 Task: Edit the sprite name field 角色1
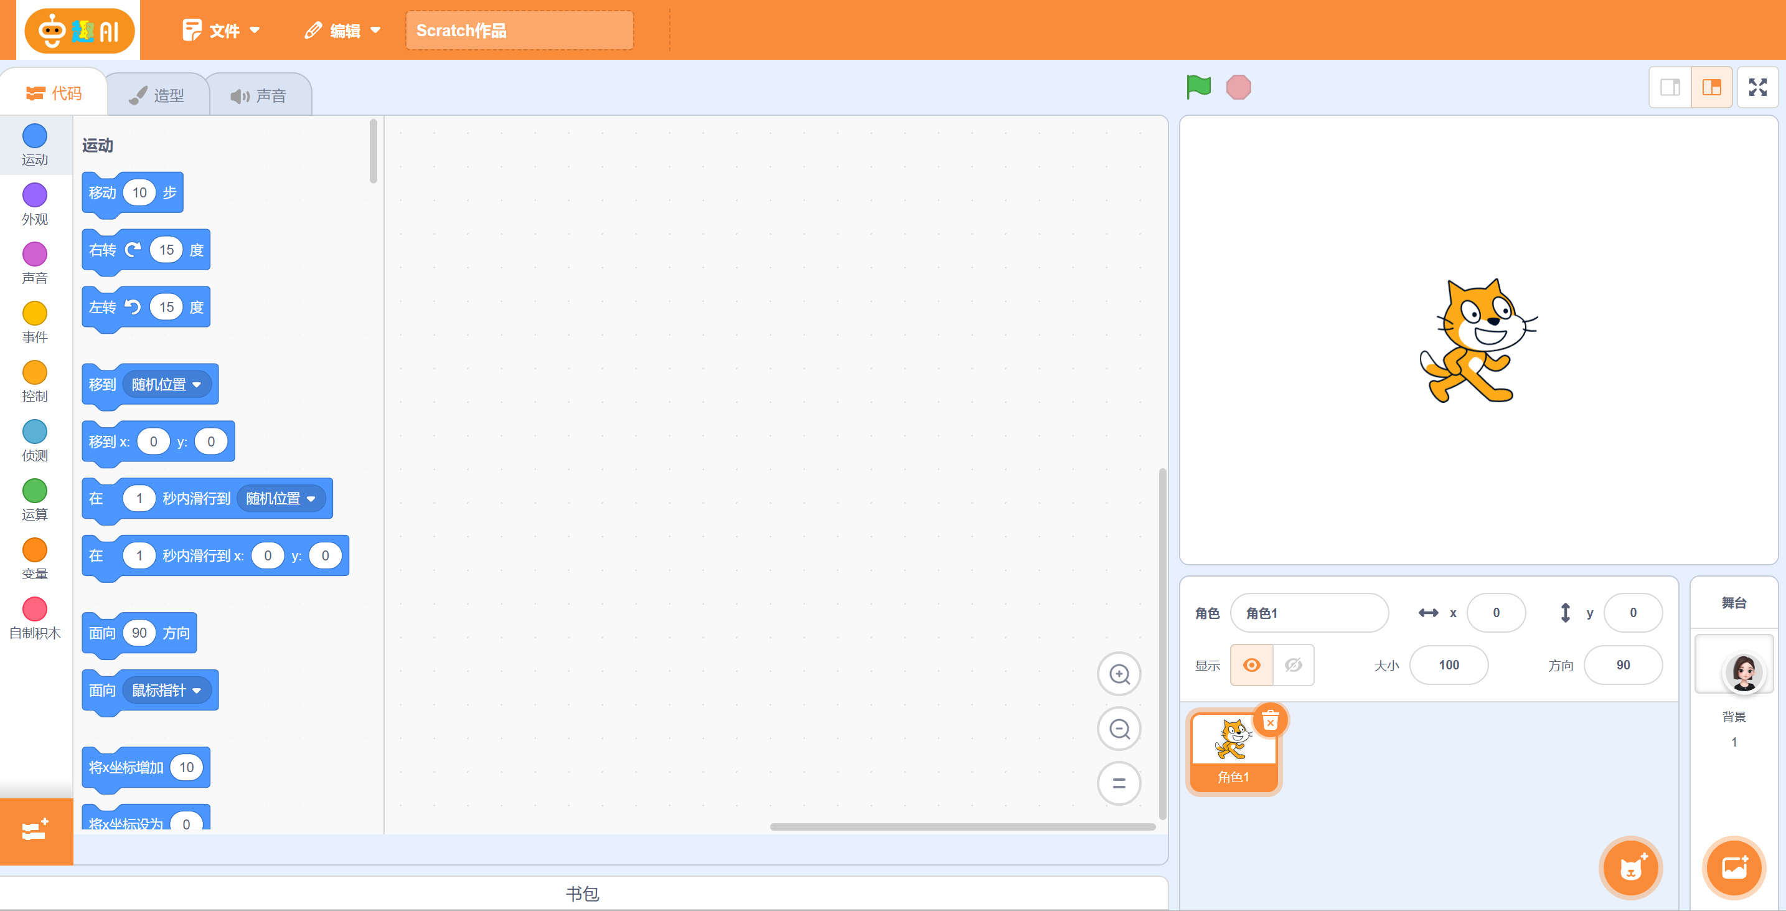pyautogui.click(x=1309, y=613)
